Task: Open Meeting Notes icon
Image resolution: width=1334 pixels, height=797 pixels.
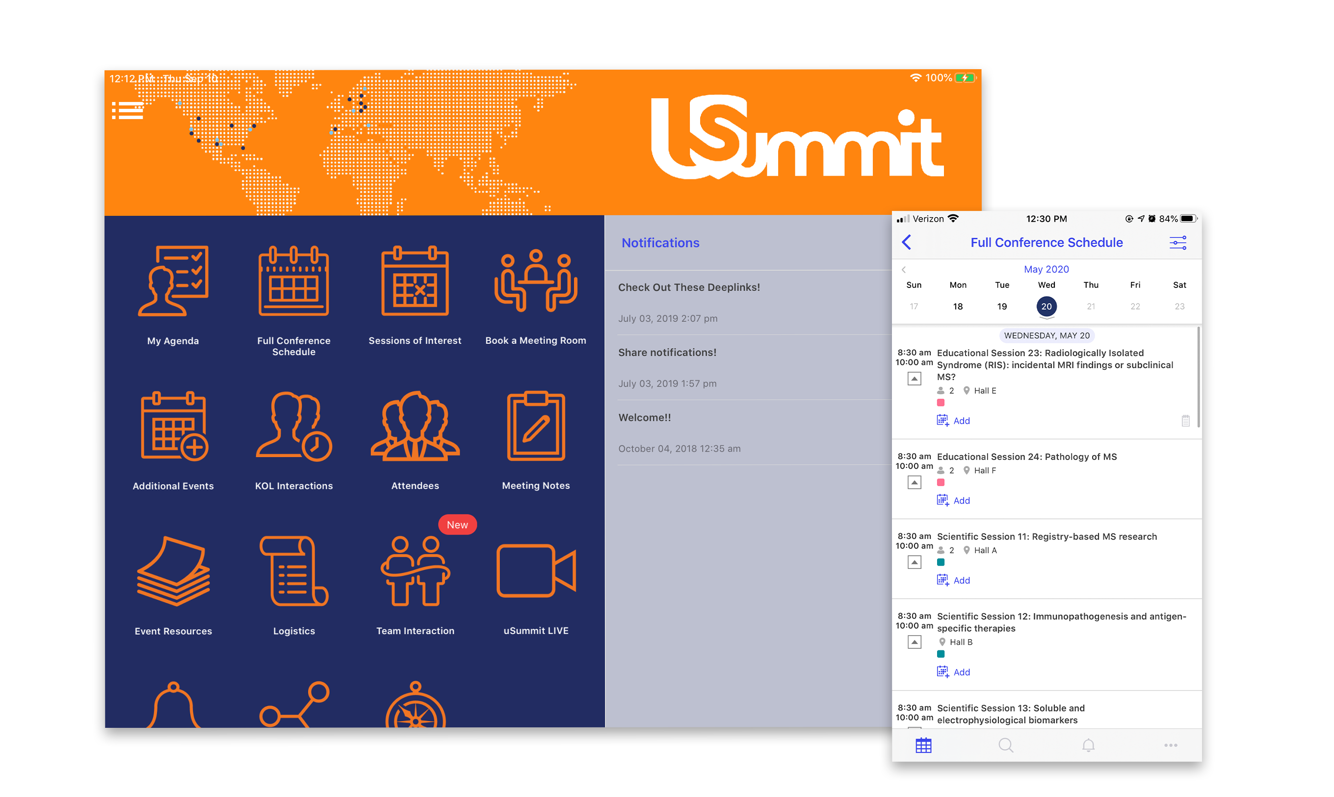Action: [536, 426]
